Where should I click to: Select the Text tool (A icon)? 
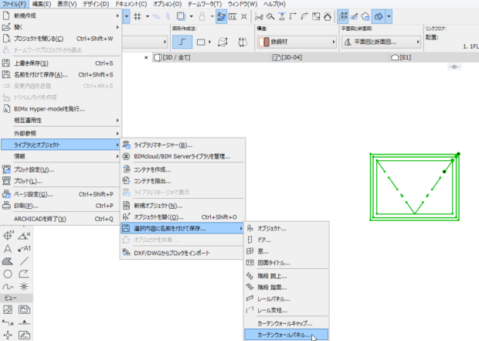point(8,249)
